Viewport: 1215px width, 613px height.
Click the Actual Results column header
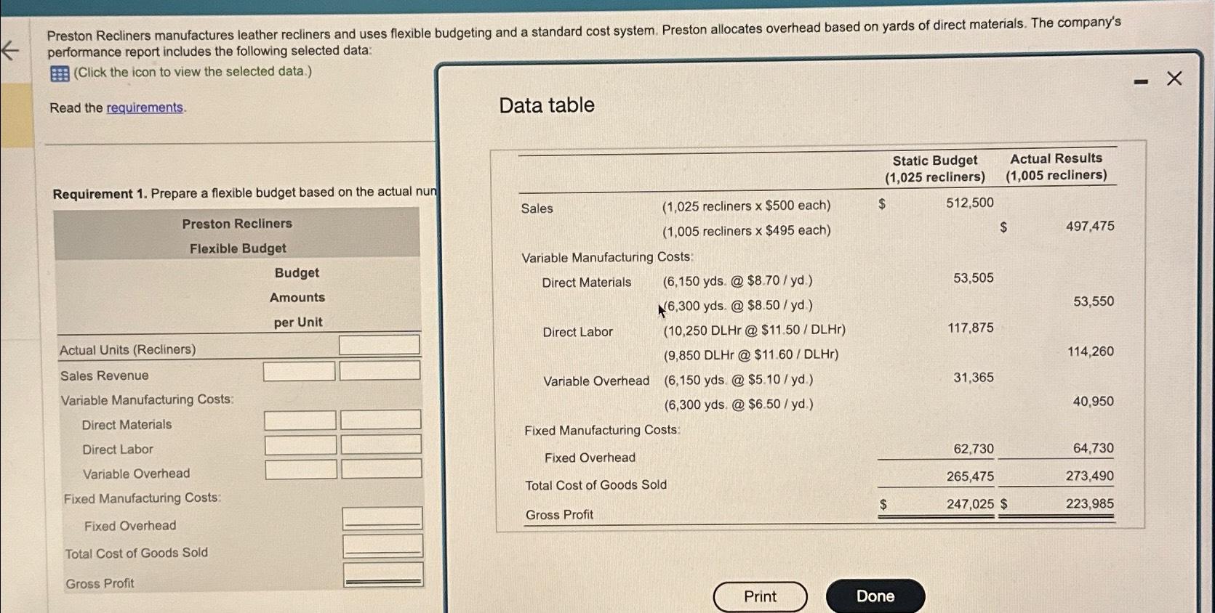tap(1056, 166)
